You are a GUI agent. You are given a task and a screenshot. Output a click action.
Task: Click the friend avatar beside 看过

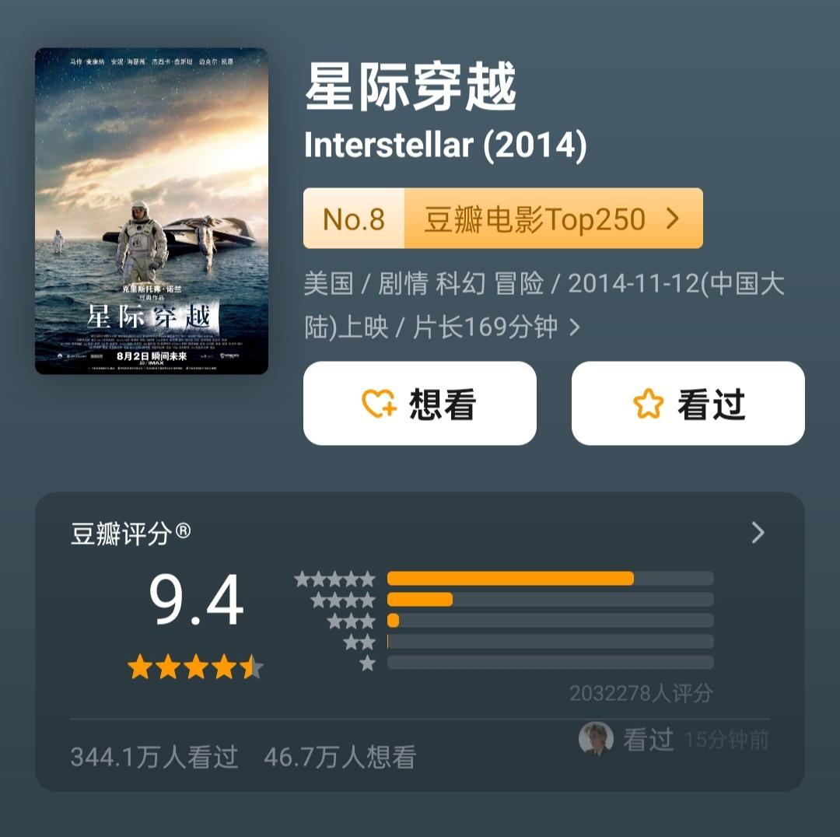click(x=596, y=739)
